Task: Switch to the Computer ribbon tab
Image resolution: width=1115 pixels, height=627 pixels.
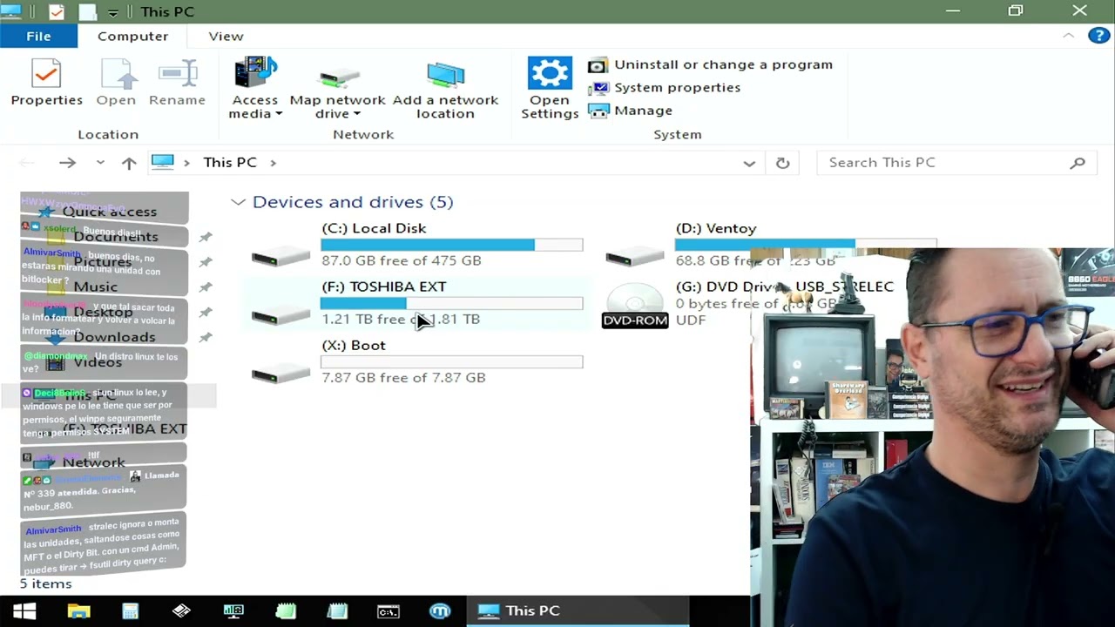Action: pyautogui.click(x=132, y=36)
